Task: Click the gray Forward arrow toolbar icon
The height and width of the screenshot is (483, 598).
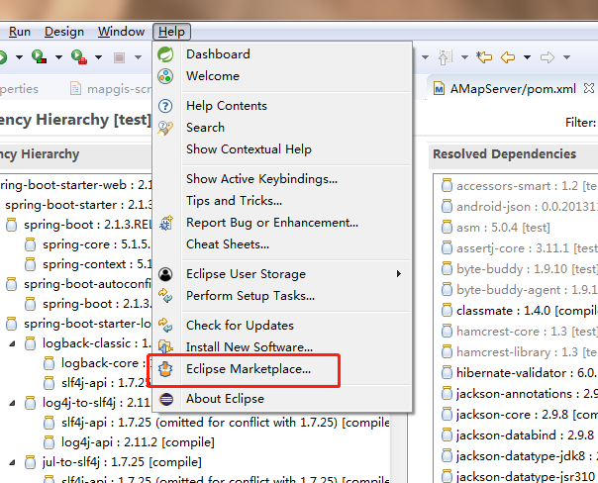Action: coord(548,57)
